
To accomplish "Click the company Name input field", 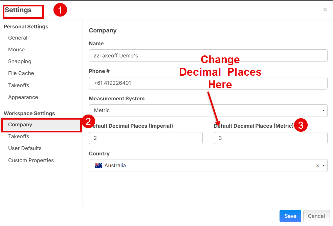I will pyautogui.click(x=208, y=56).
